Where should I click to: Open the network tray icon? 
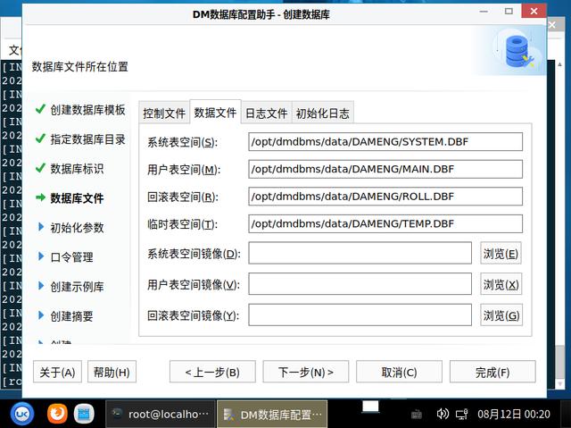coord(462,414)
